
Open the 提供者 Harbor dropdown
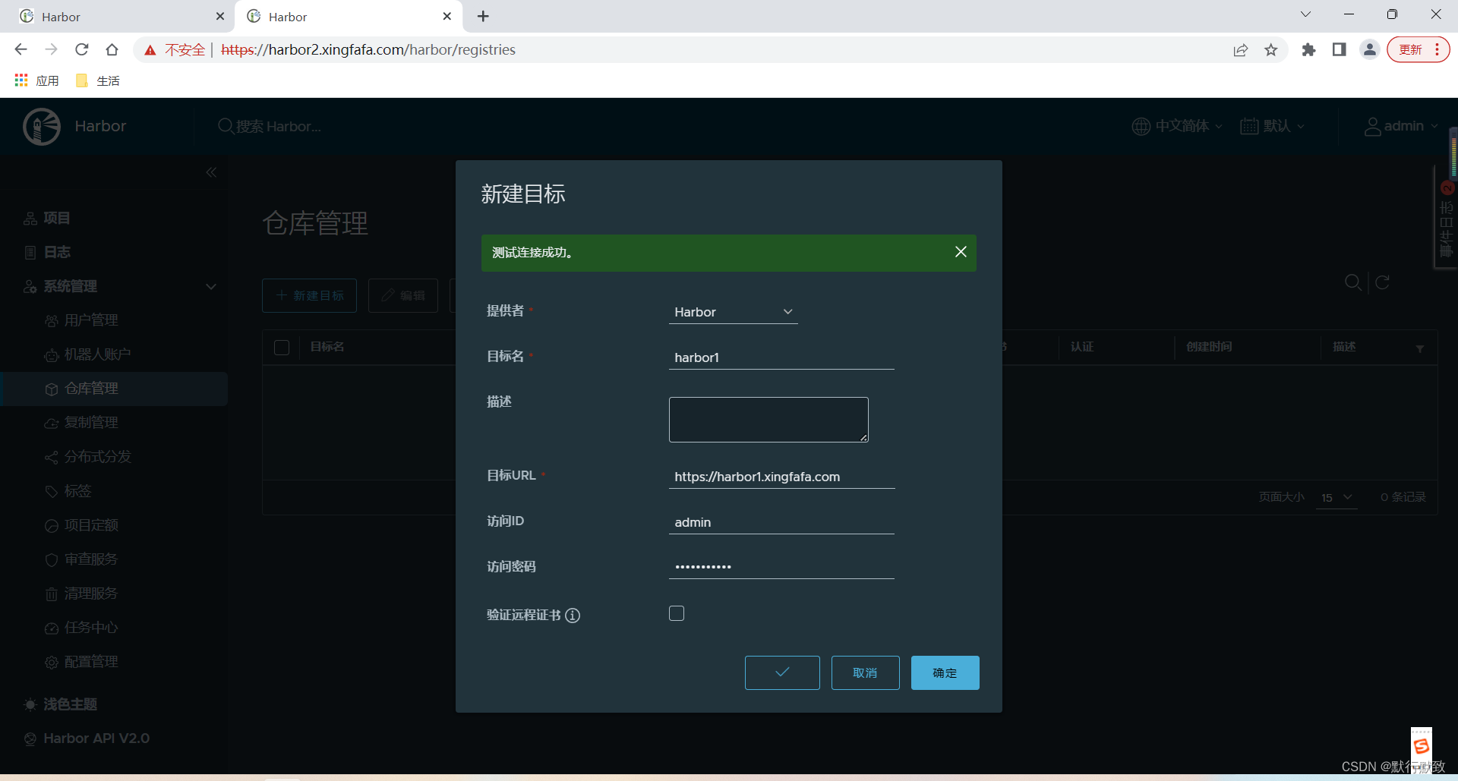click(733, 312)
